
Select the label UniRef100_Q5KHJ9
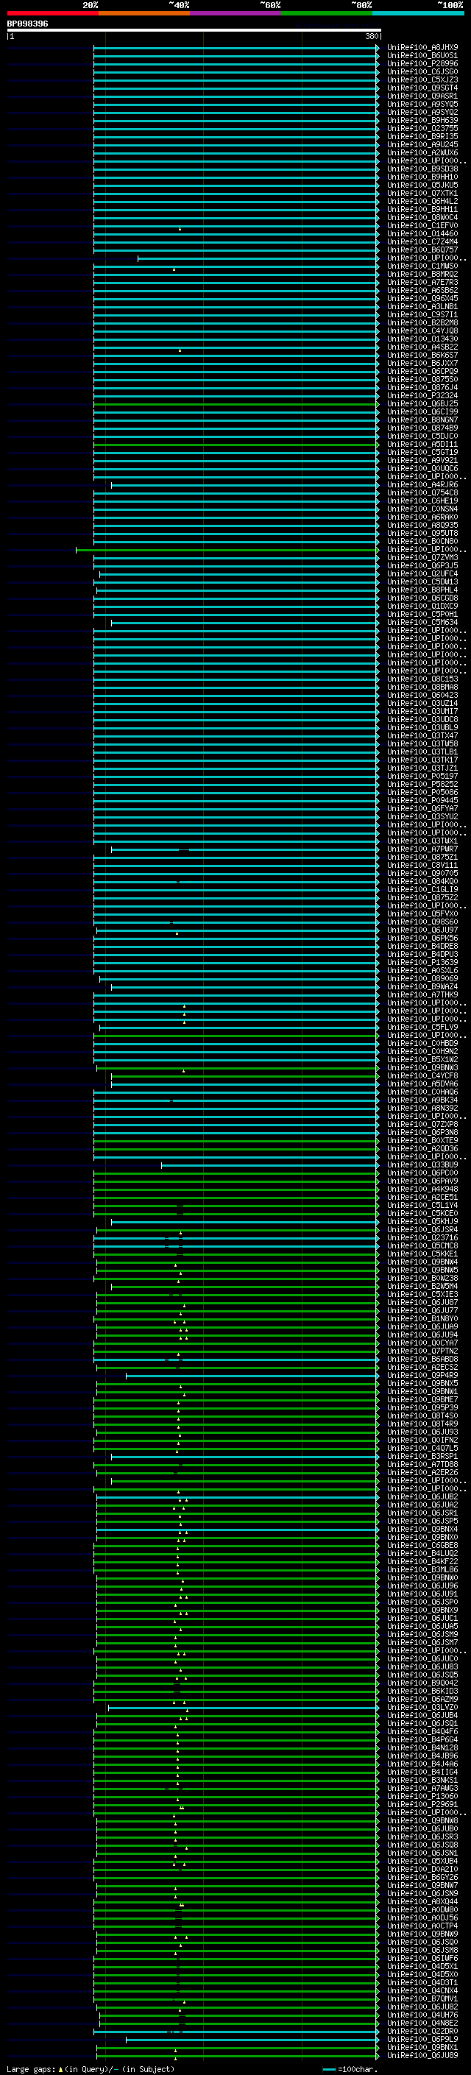422,1222
